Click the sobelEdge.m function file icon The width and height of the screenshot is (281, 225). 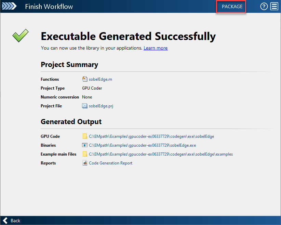point(85,79)
